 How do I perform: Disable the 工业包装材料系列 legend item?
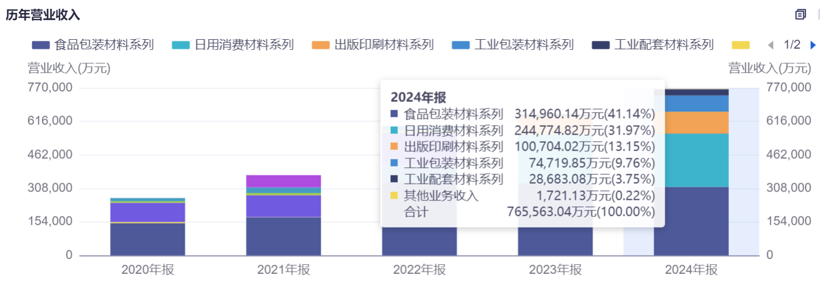point(513,45)
